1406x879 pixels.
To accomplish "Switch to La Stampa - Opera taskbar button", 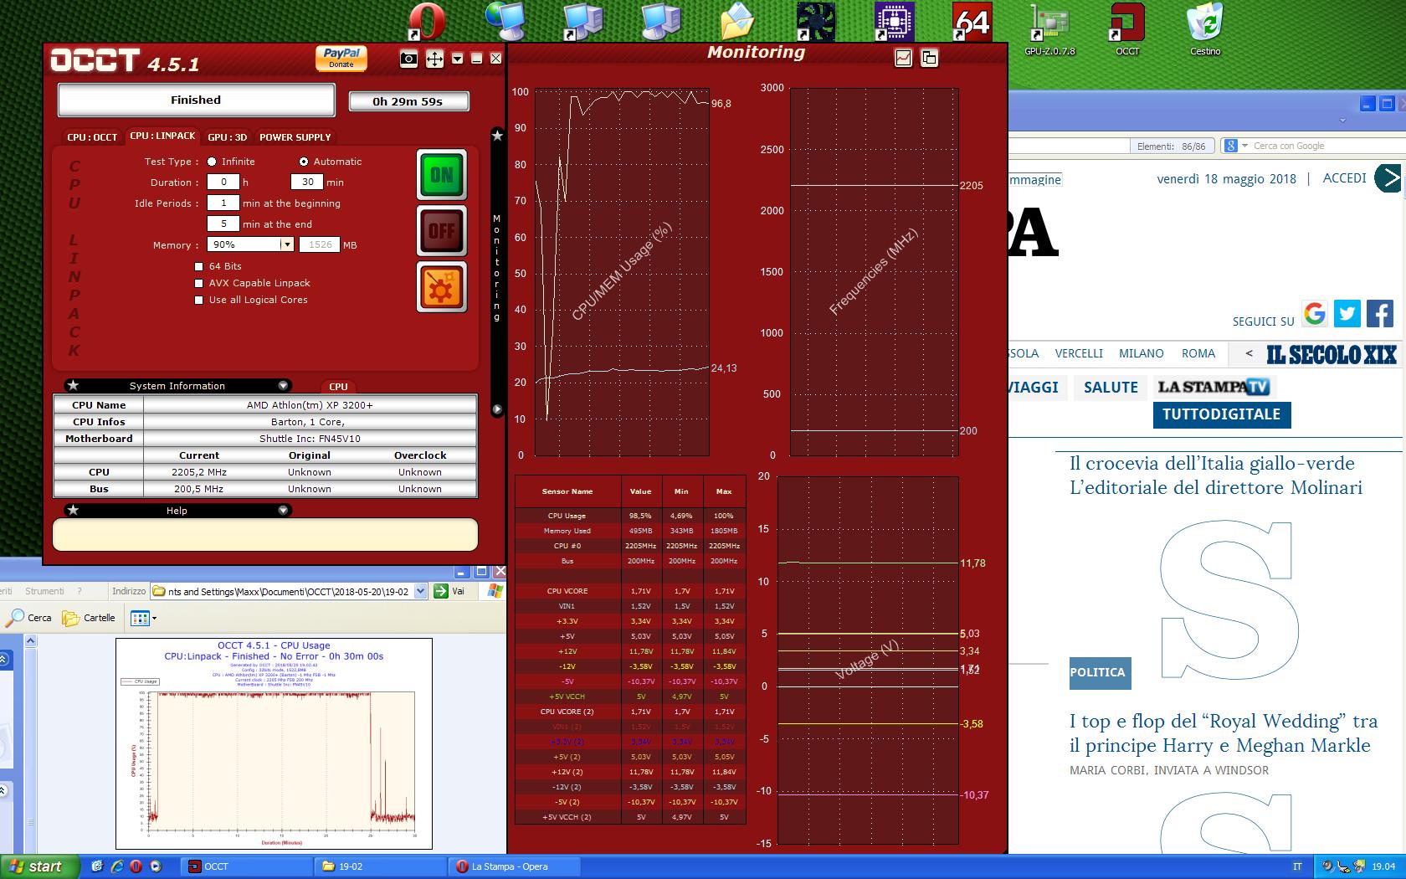I will [x=516, y=866].
